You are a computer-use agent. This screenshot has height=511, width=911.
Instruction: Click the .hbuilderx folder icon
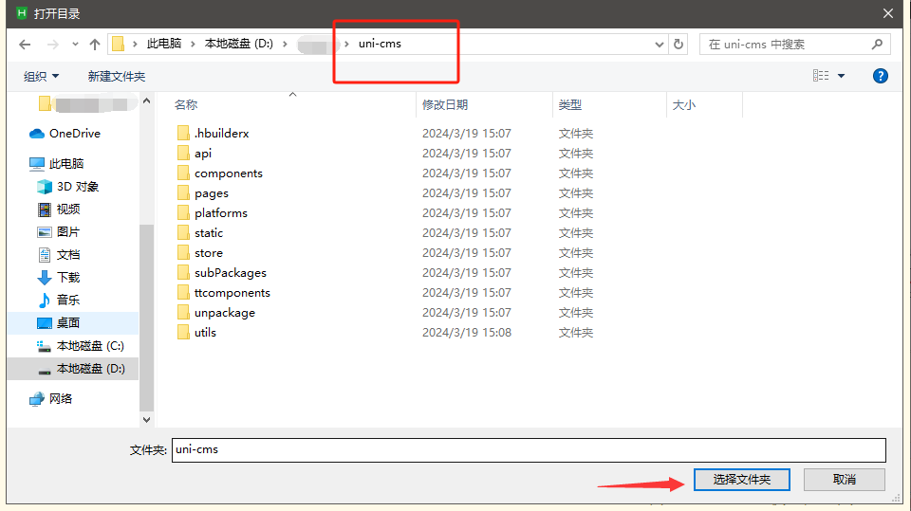pyautogui.click(x=183, y=134)
